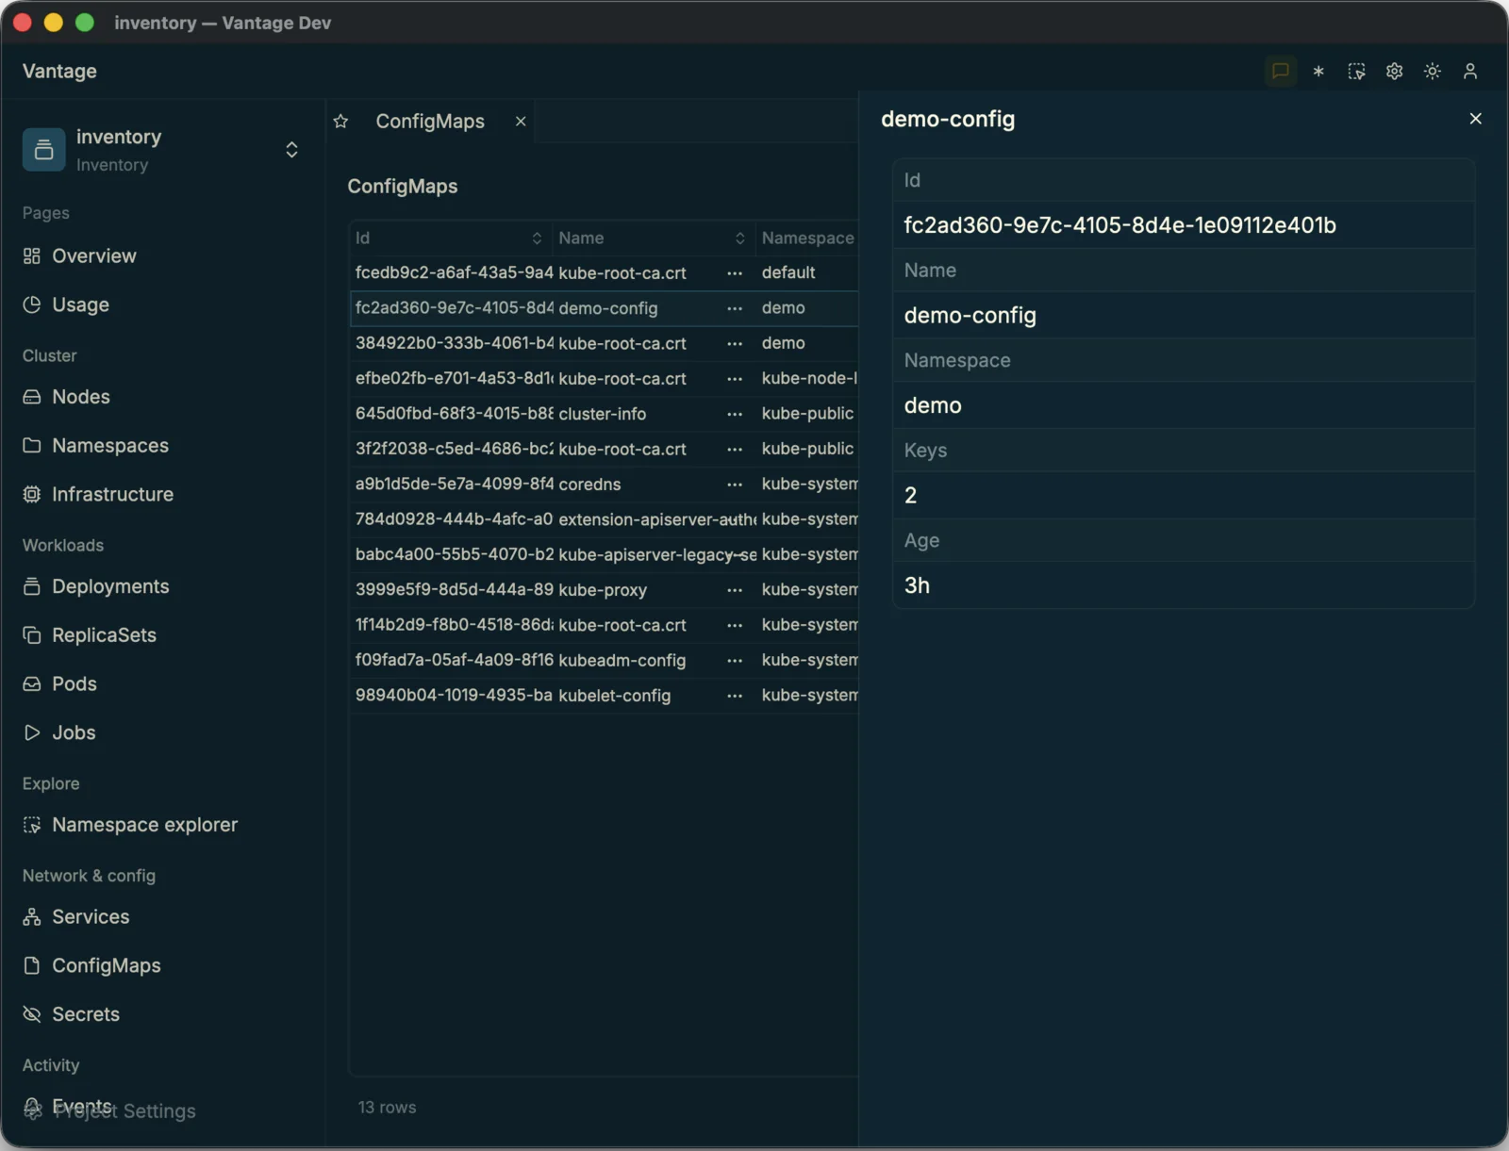Select the coredns row name
This screenshot has width=1509, height=1151.
[589, 485]
